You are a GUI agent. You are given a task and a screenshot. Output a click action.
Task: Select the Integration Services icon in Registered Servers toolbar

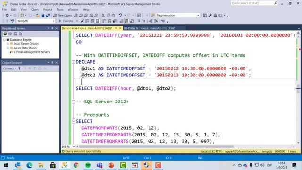[20, 34]
